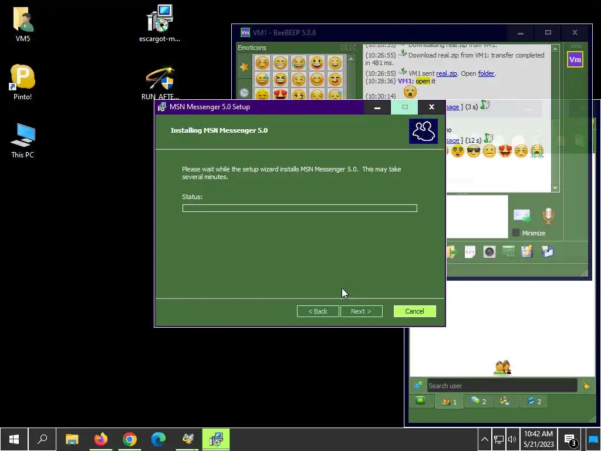Click the blue gear icon beside Search user
601x451 pixels.
tap(418, 385)
